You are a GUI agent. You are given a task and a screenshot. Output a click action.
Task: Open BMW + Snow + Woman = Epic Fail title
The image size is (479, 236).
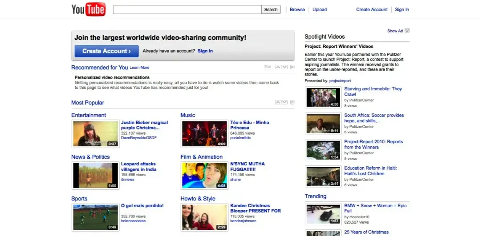pos(375,208)
